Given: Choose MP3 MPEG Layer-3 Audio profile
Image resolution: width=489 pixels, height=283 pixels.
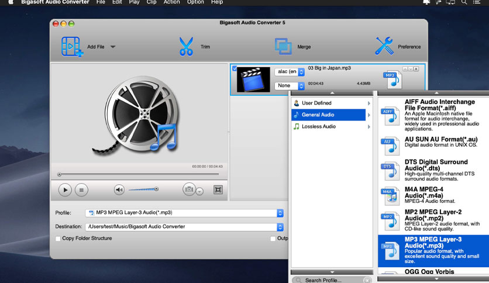Looking at the screenshot, I should (433, 251).
